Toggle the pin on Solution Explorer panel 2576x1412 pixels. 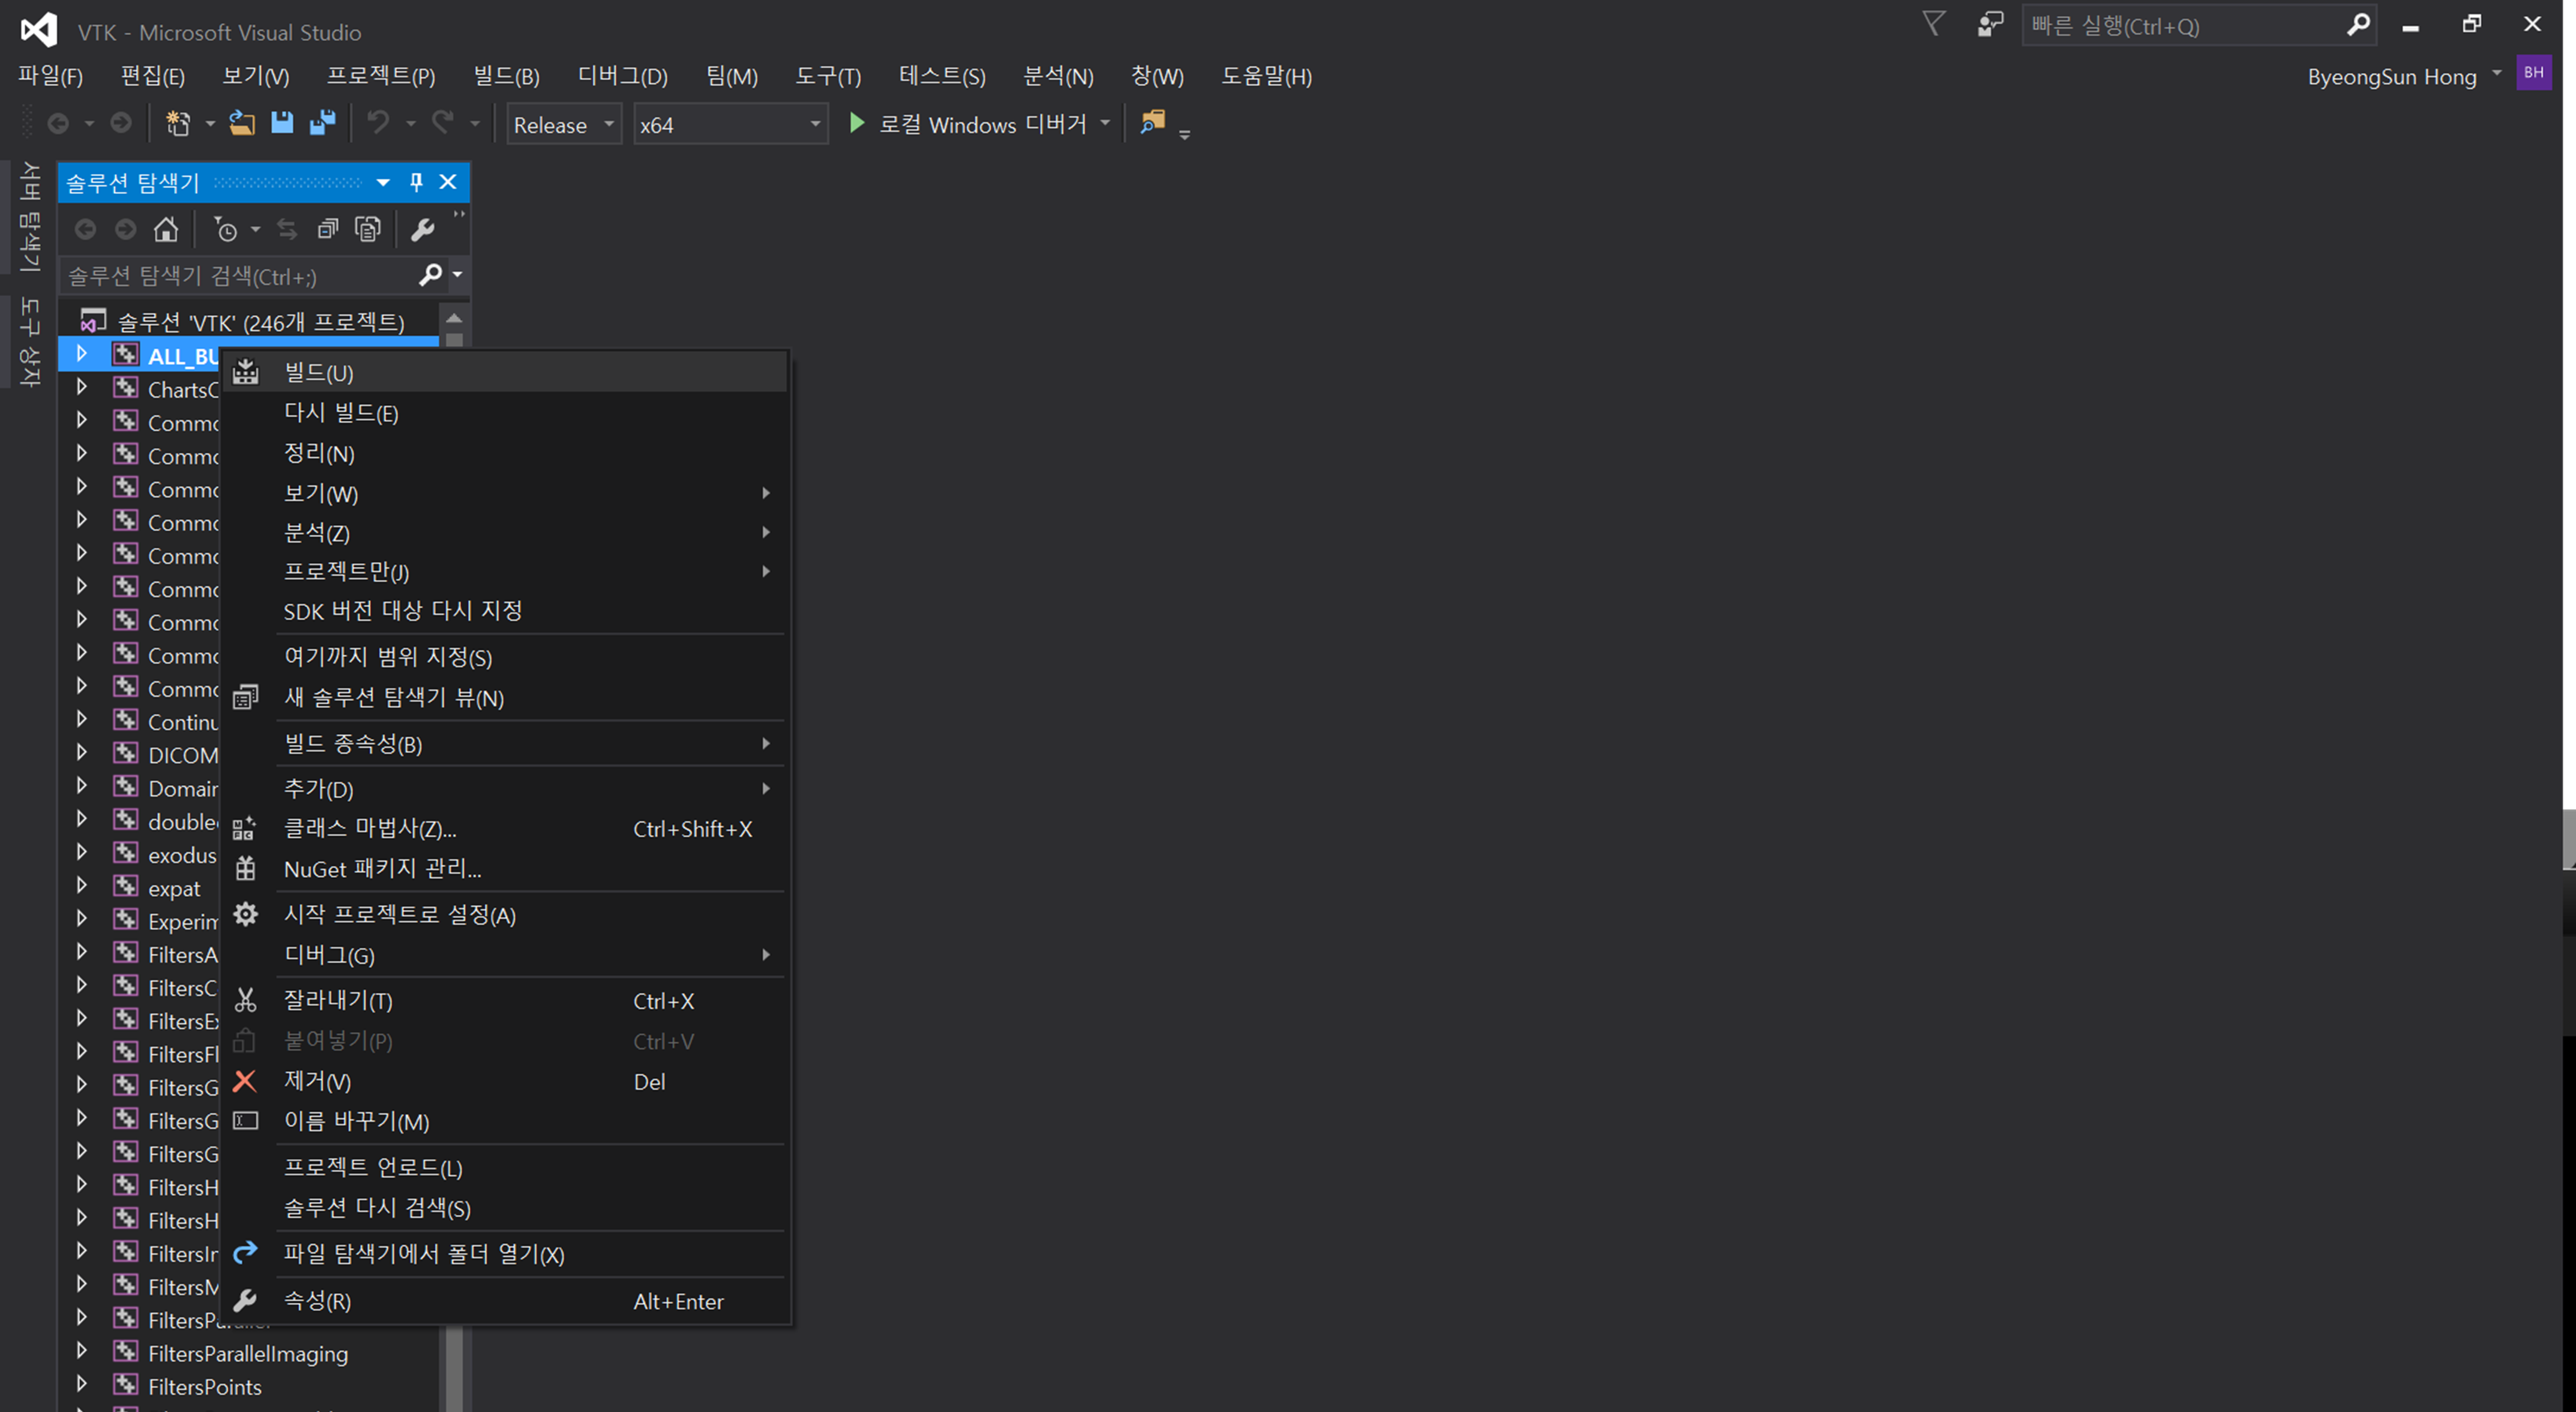click(416, 182)
